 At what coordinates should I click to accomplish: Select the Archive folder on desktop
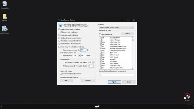[x=5, y=18]
